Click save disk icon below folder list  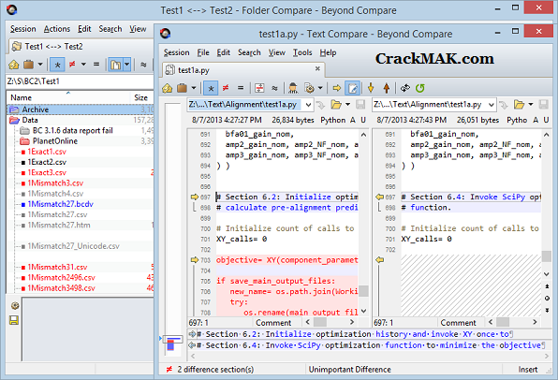14,320
